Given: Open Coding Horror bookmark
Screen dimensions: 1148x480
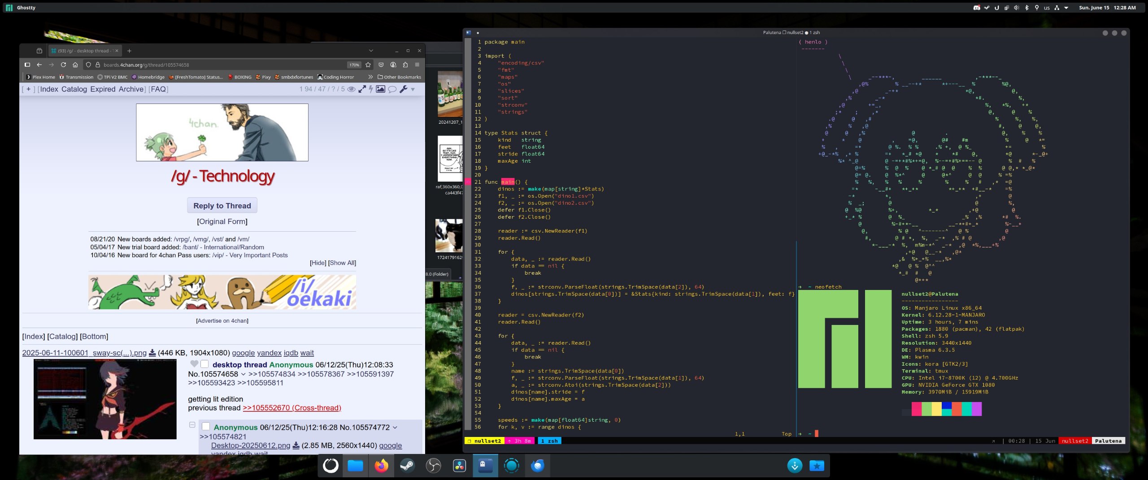Looking at the screenshot, I should tap(335, 77).
